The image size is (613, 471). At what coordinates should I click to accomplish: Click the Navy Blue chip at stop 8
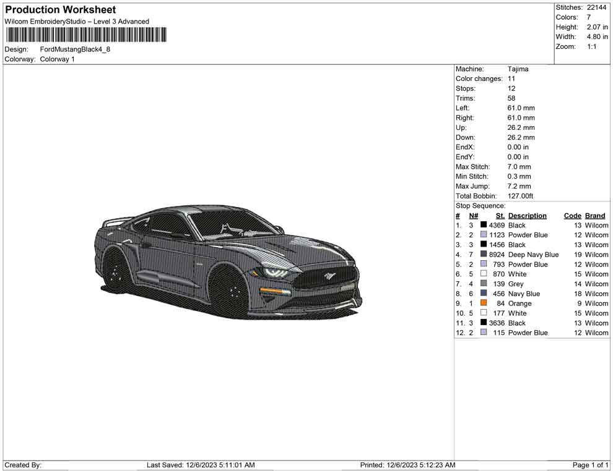point(483,293)
